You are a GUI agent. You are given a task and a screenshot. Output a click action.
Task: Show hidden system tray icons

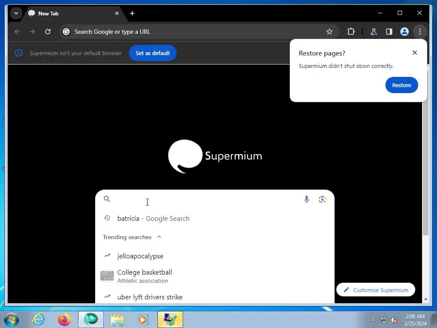click(x=373, y=320)
